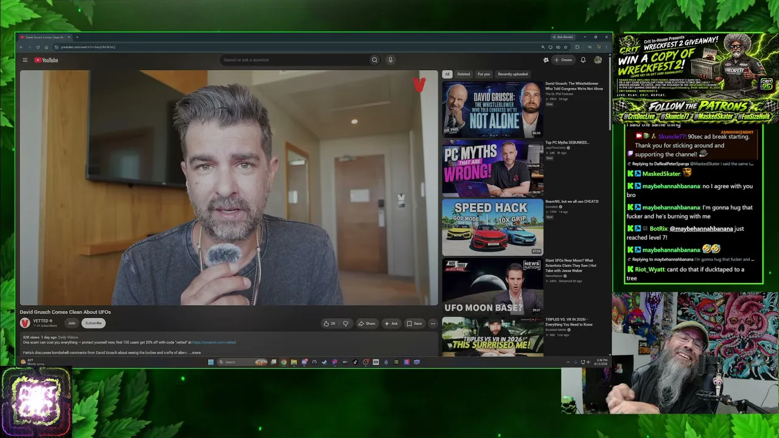This screenshot has height=438, width=779.
Task: Click the YouTube search magnifier button
Action: tap(374, 60)
